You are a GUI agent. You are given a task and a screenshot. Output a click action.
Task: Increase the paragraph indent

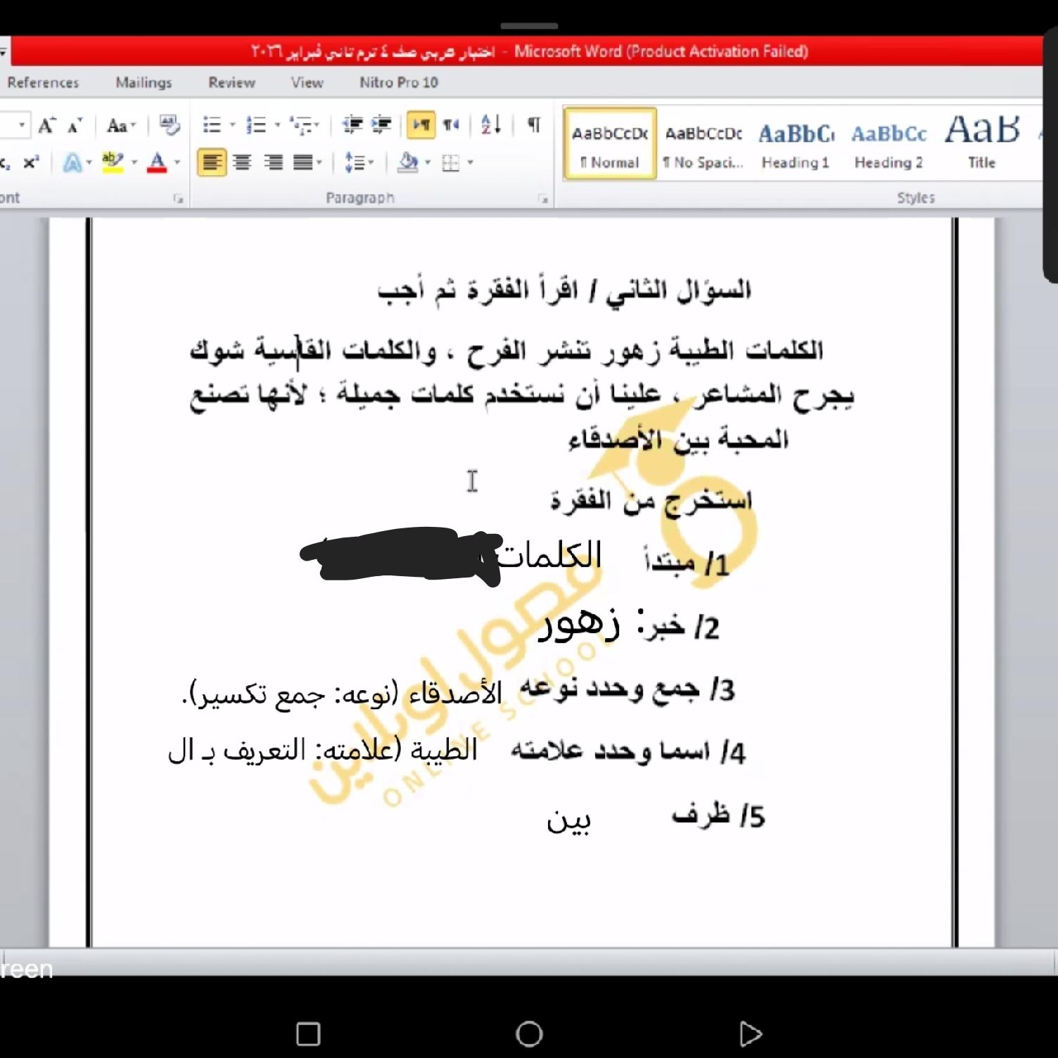pyautogui.click(x=381, y=125)
